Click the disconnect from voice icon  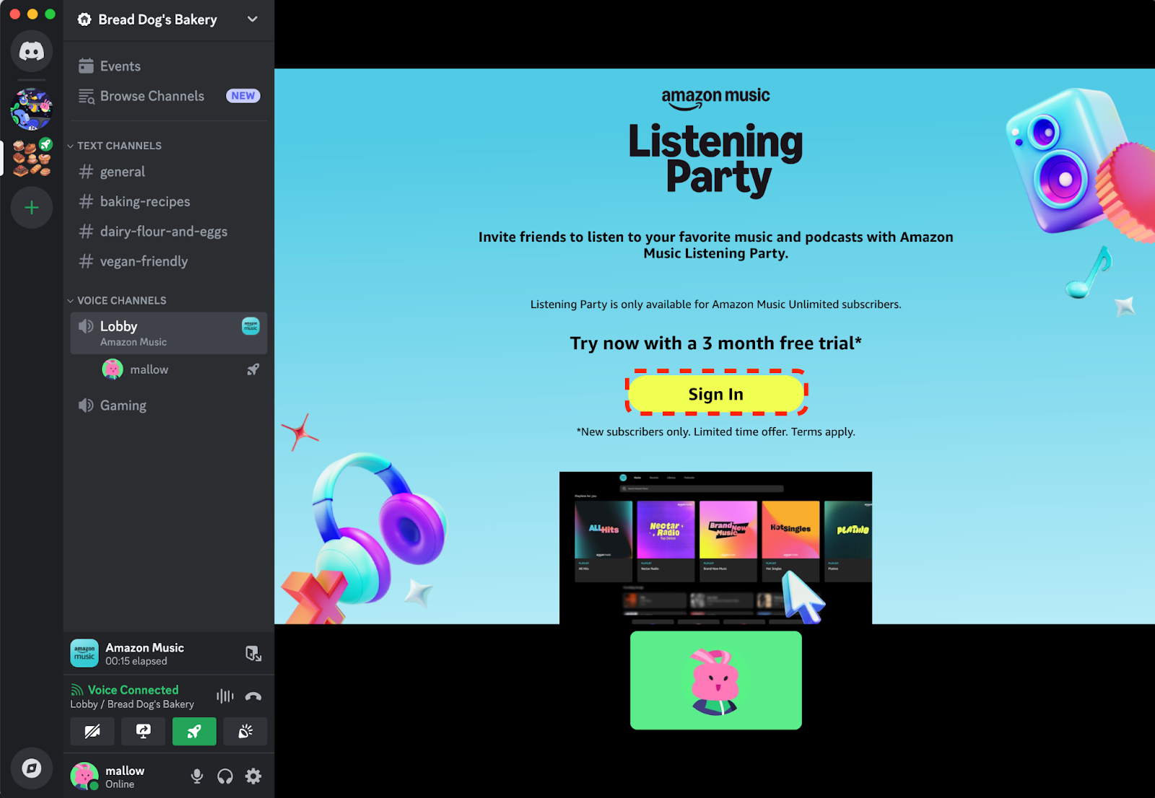tap(253, 696)
